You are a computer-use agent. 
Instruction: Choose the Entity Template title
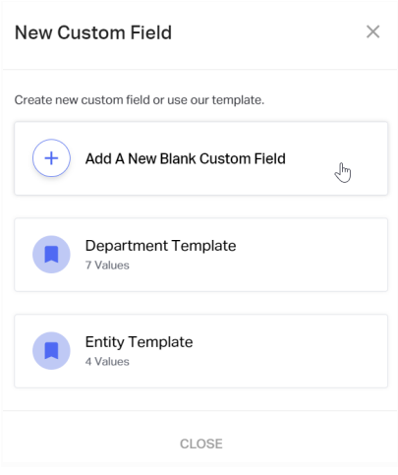139,342
